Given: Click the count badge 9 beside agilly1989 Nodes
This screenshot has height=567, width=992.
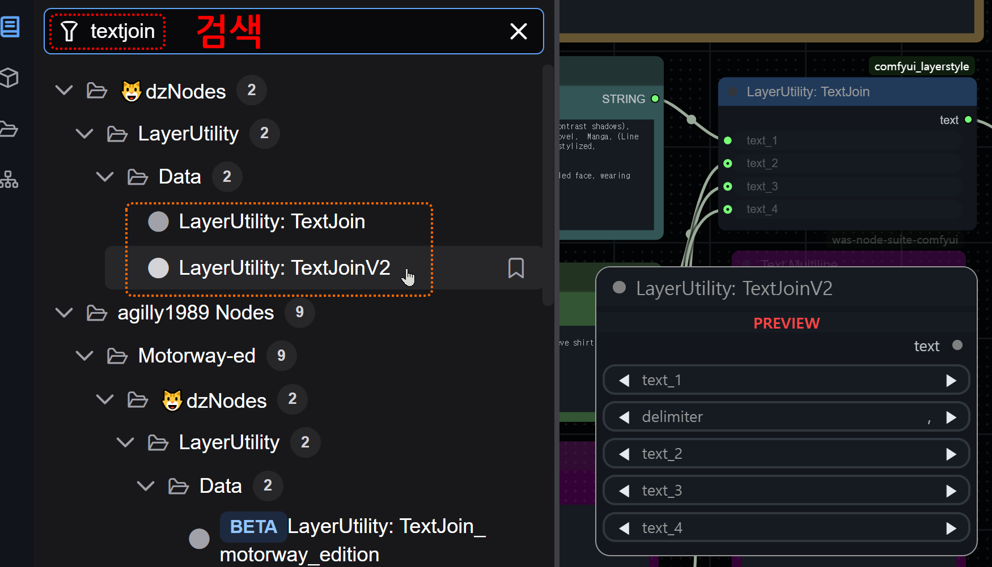Looking at the screenshot, I should pos(299,312).
